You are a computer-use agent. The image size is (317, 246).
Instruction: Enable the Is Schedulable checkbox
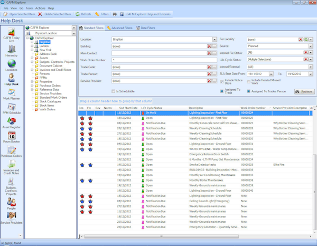point(114,91)
